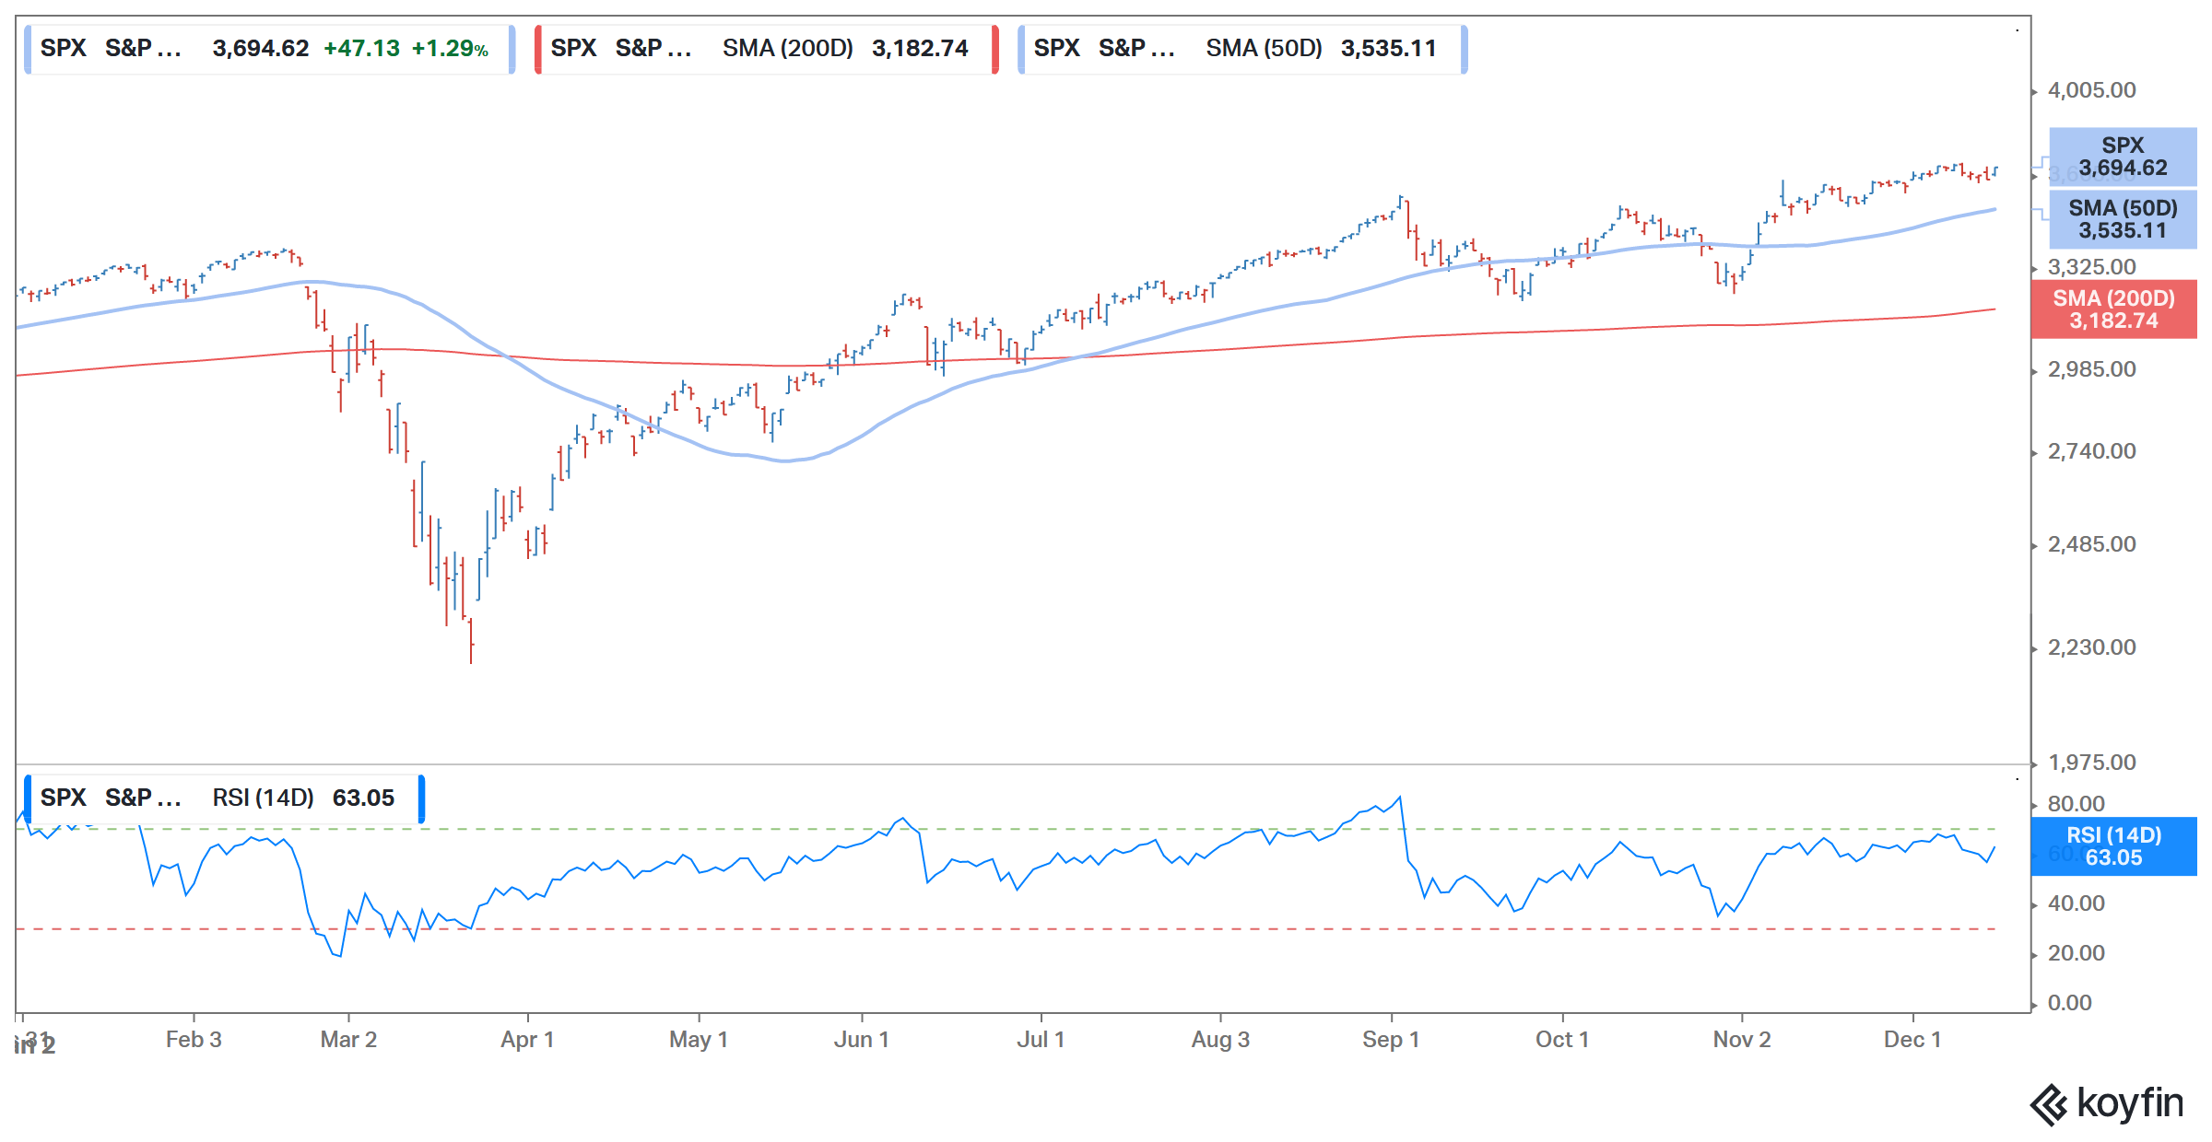2212x1142 pixels.
Task: Click the RSI (14D) 63.05 legend
Action: pyautogui.click(x=224, y=798)
